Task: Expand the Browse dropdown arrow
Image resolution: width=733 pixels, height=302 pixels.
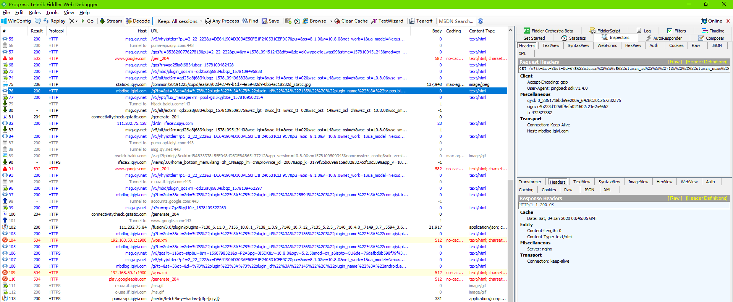Action: pyautogui.click(x=331, y=21)
